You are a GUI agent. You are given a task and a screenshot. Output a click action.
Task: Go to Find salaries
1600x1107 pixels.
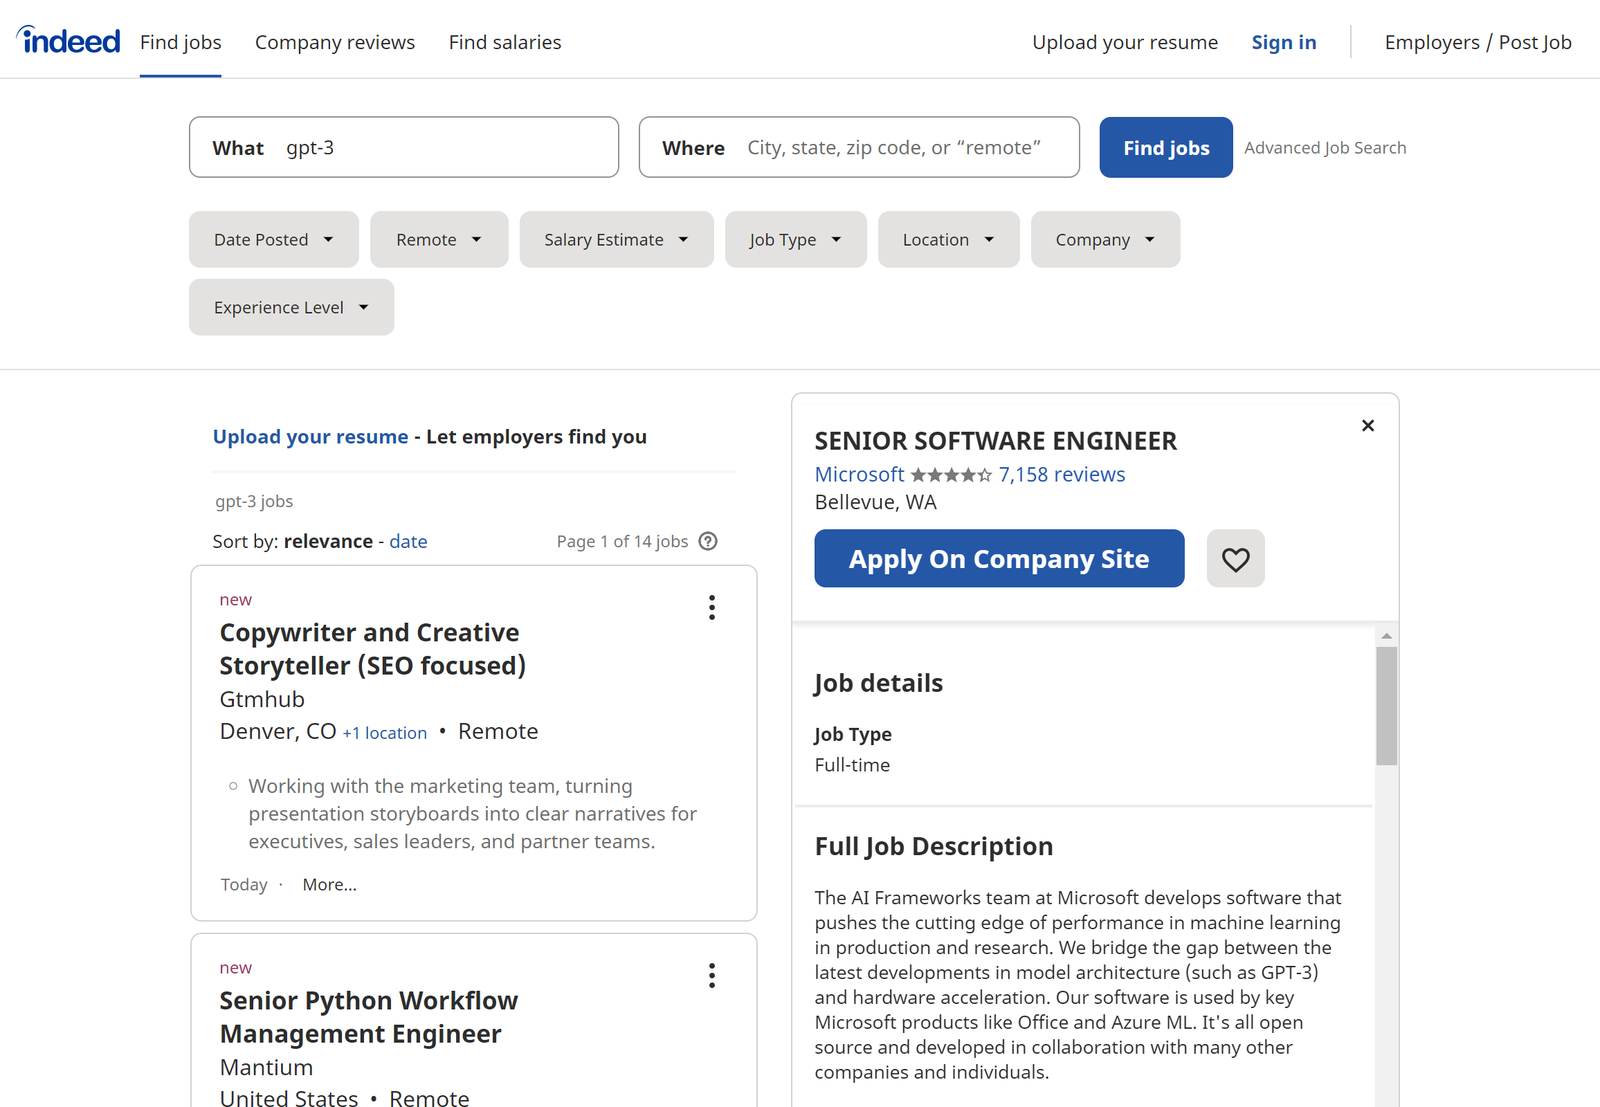tap(505, 42)
